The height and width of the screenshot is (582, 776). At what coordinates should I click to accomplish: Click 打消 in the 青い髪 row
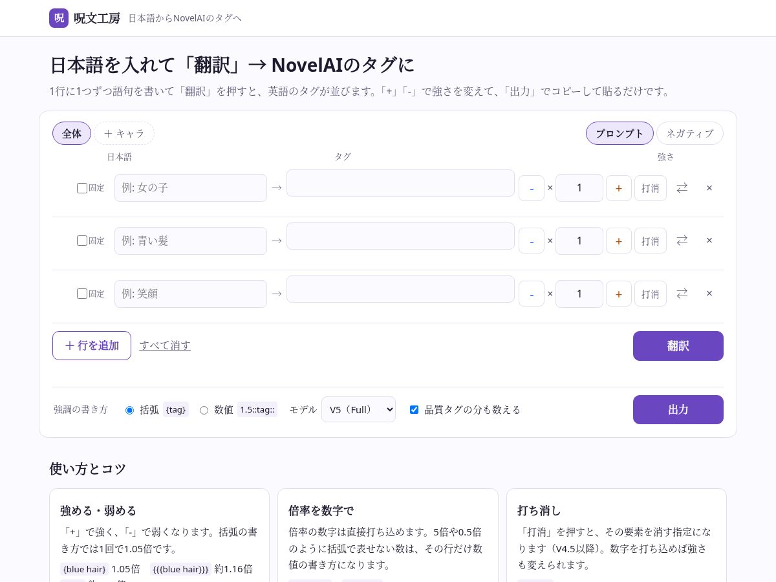[651, 241]
